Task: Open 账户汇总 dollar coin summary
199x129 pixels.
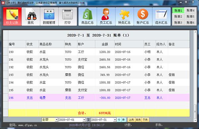Action: click(143, 16)
